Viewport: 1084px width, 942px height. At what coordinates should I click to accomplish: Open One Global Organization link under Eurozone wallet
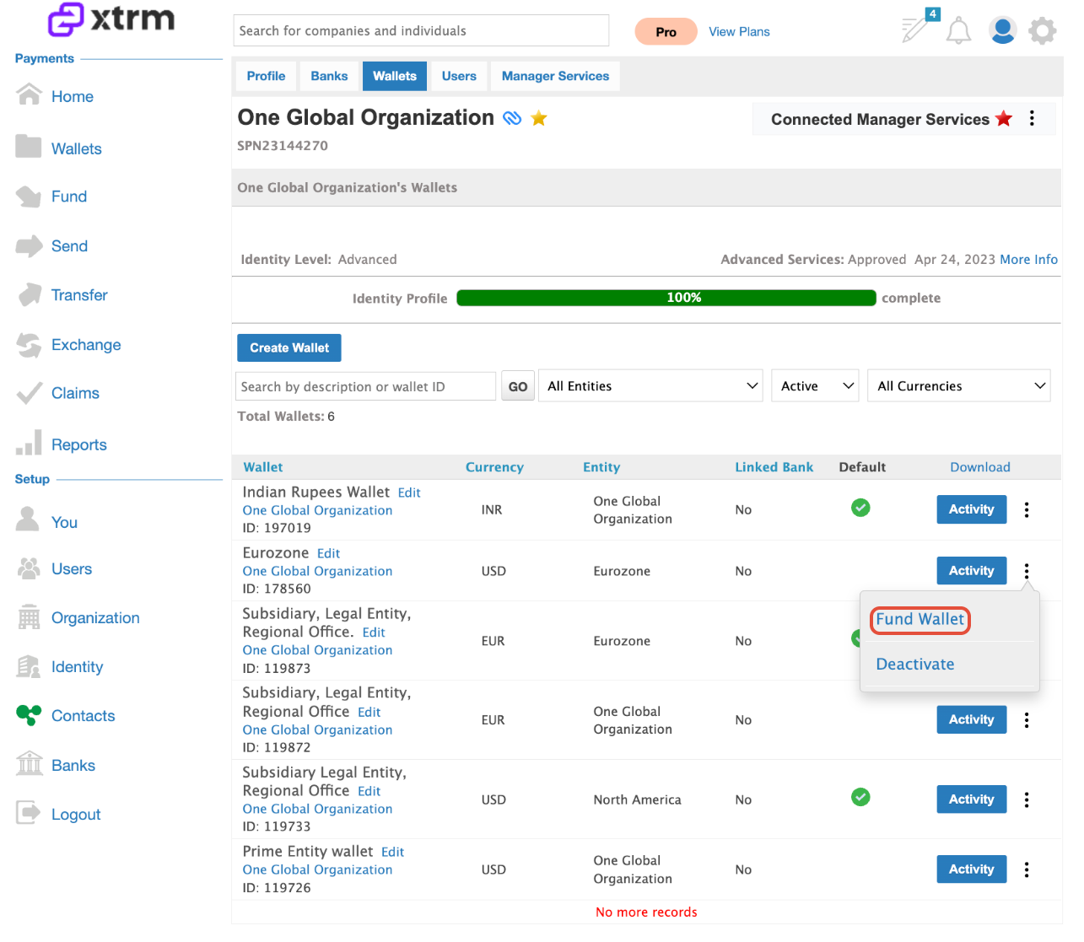click(317, 571)
